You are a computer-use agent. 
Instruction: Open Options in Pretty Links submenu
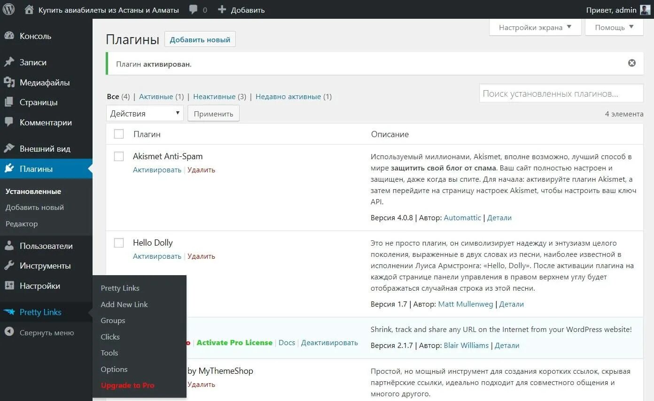[x=114, y=369]
